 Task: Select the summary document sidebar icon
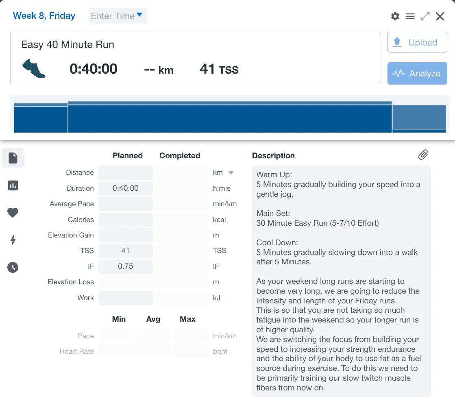click(13, 158)
